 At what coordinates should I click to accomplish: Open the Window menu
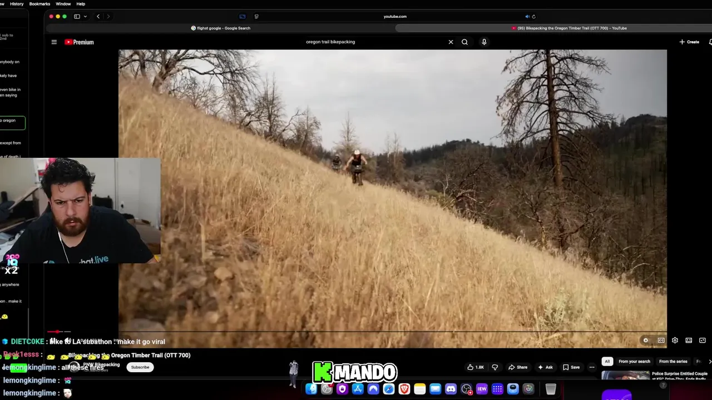[x=63, y=4]
